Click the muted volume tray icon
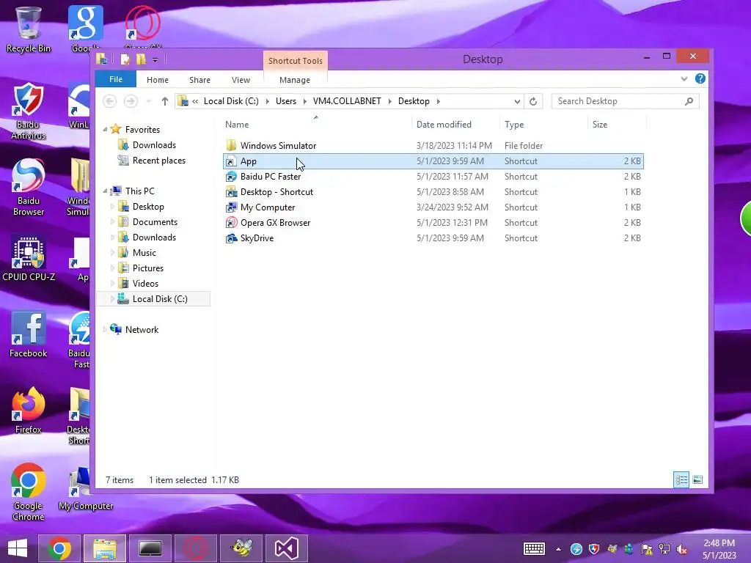Screen dimensions: 751x563 [681, 549]
